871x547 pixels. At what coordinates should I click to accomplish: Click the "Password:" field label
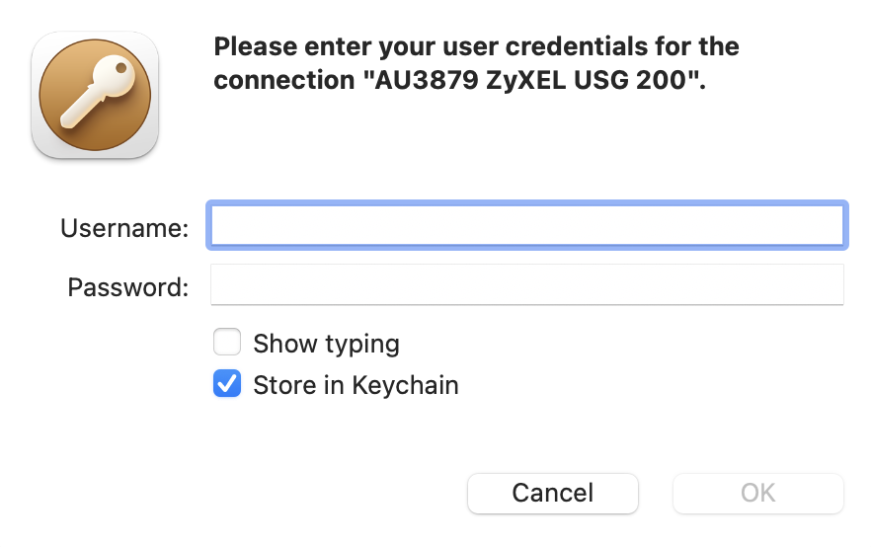128,287
